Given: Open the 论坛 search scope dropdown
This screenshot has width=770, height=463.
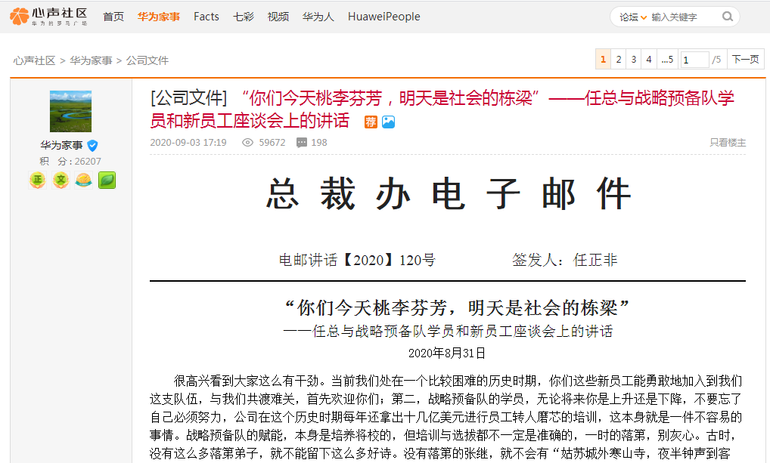Looking at the screenshot, I should coord(632,17).
